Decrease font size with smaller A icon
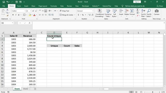Viewport: 166px width, 93px height. [36, 11]
